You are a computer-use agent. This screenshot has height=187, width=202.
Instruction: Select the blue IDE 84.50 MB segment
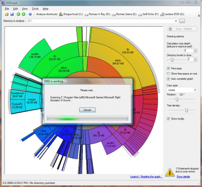(x=67, y=133)
